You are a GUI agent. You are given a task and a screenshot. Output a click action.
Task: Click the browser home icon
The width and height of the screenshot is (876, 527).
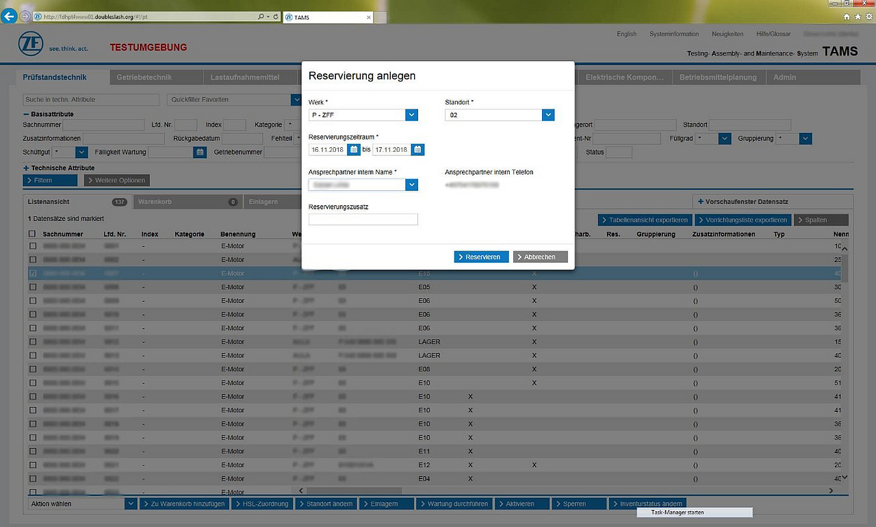(x=847, y=16)
